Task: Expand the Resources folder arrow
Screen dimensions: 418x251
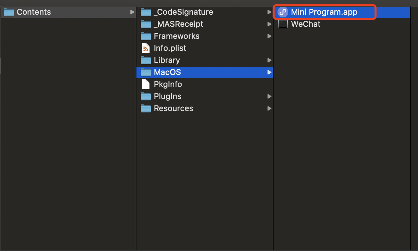Action: 270,108
